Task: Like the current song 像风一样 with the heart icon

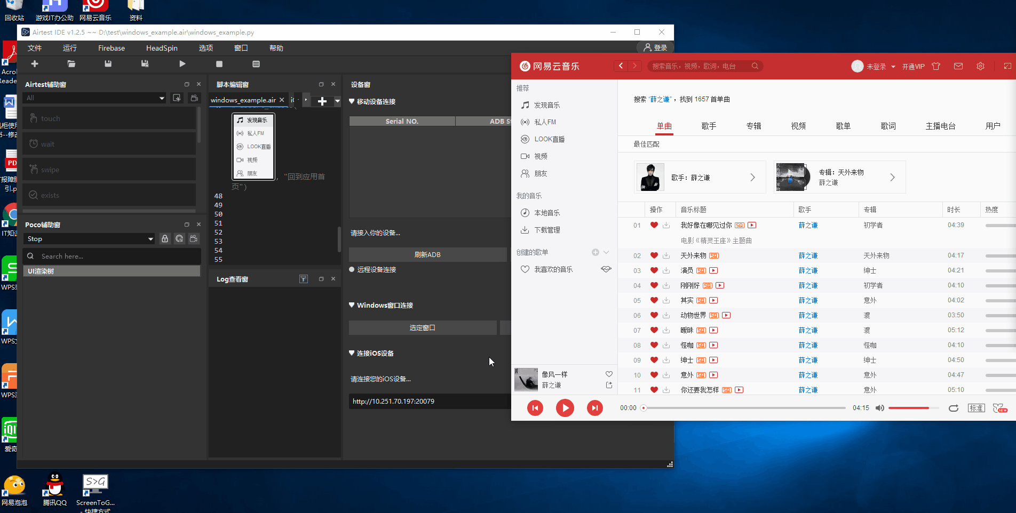Action: [609, 374]
